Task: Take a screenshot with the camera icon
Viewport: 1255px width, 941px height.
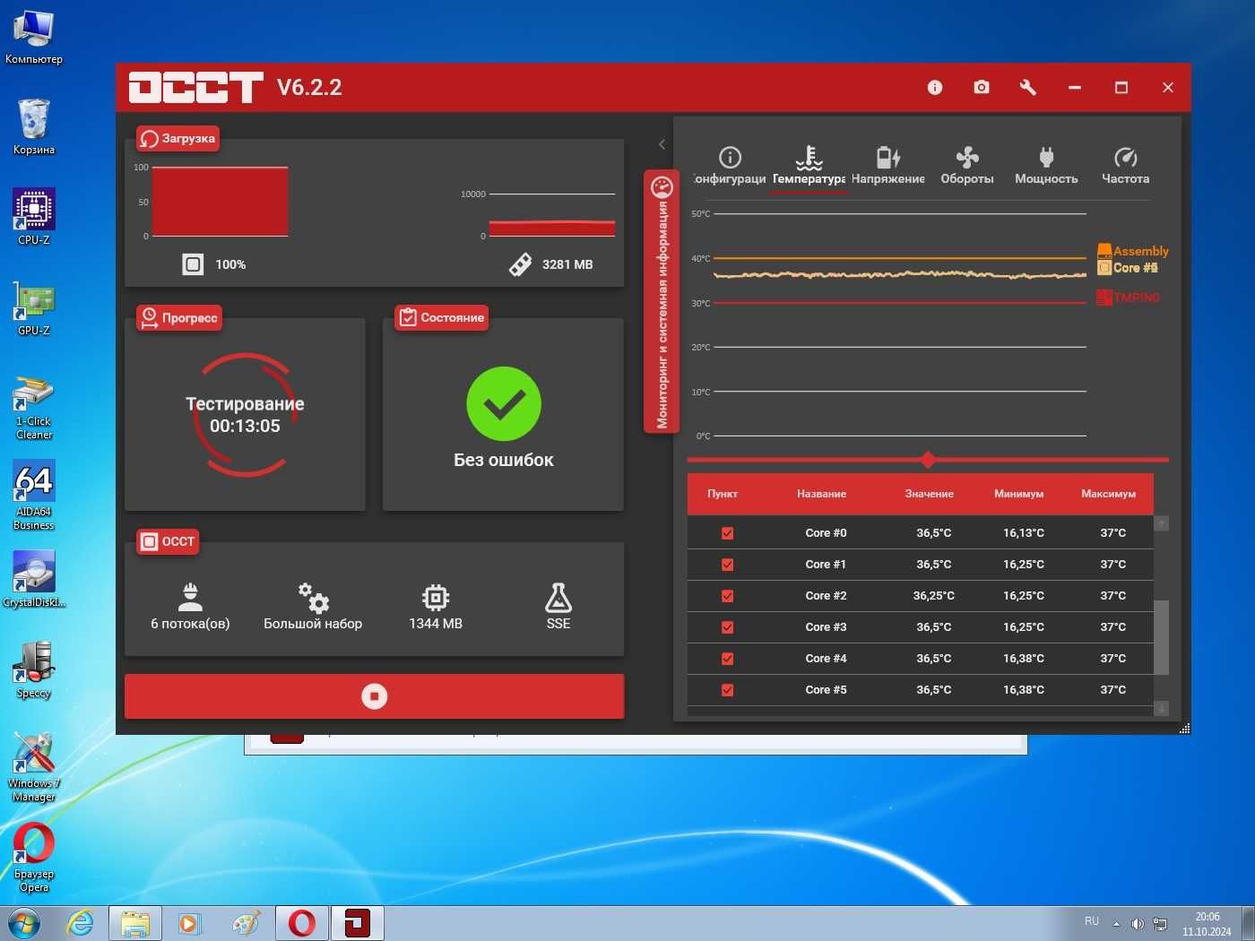Action: [x=982, y=87]
